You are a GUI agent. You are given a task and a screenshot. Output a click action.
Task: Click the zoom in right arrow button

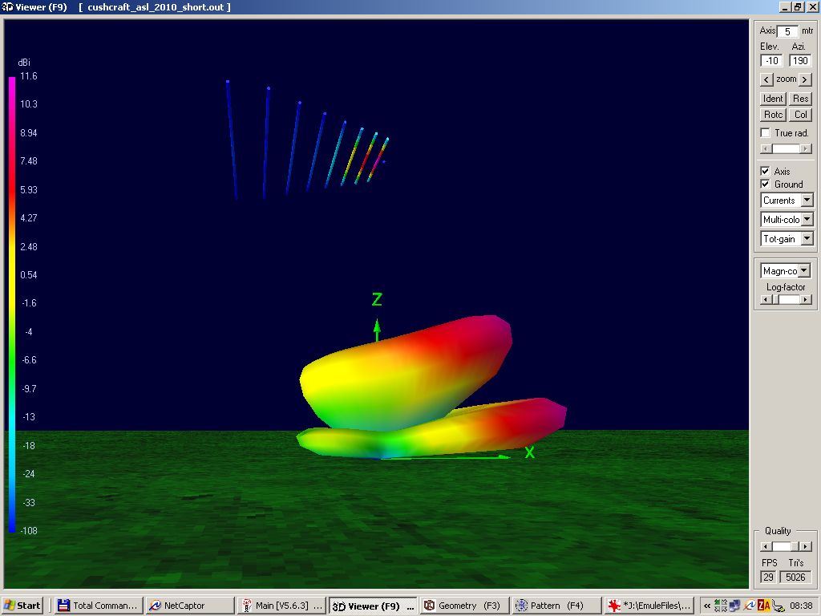click(805, 79)
